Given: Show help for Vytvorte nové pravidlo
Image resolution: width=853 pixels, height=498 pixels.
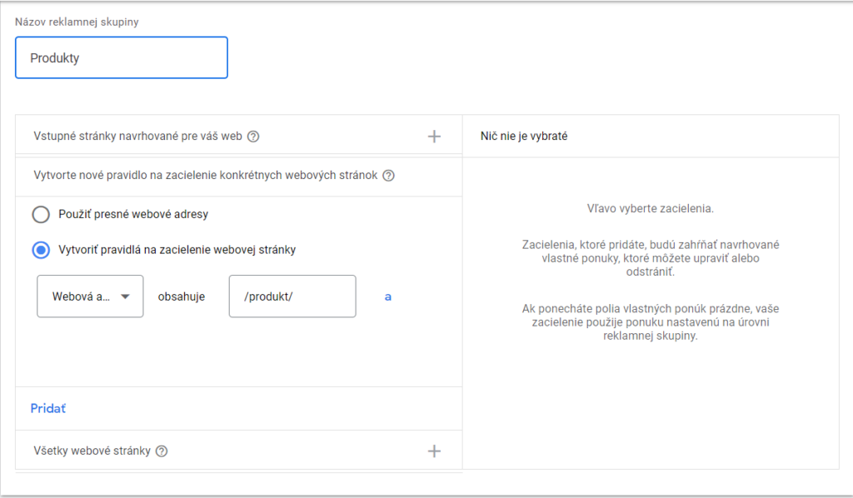Looking at the screenshot, I should (x=388, y=176).
